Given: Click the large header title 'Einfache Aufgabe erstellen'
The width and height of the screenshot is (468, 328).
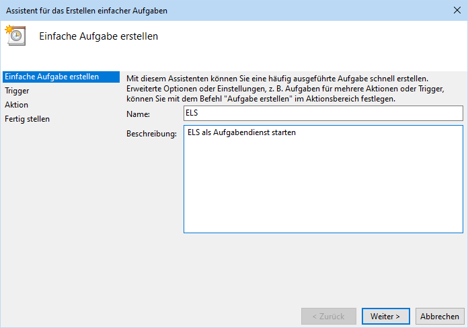Looking at the screenshot, I should (x=99, y=36).
